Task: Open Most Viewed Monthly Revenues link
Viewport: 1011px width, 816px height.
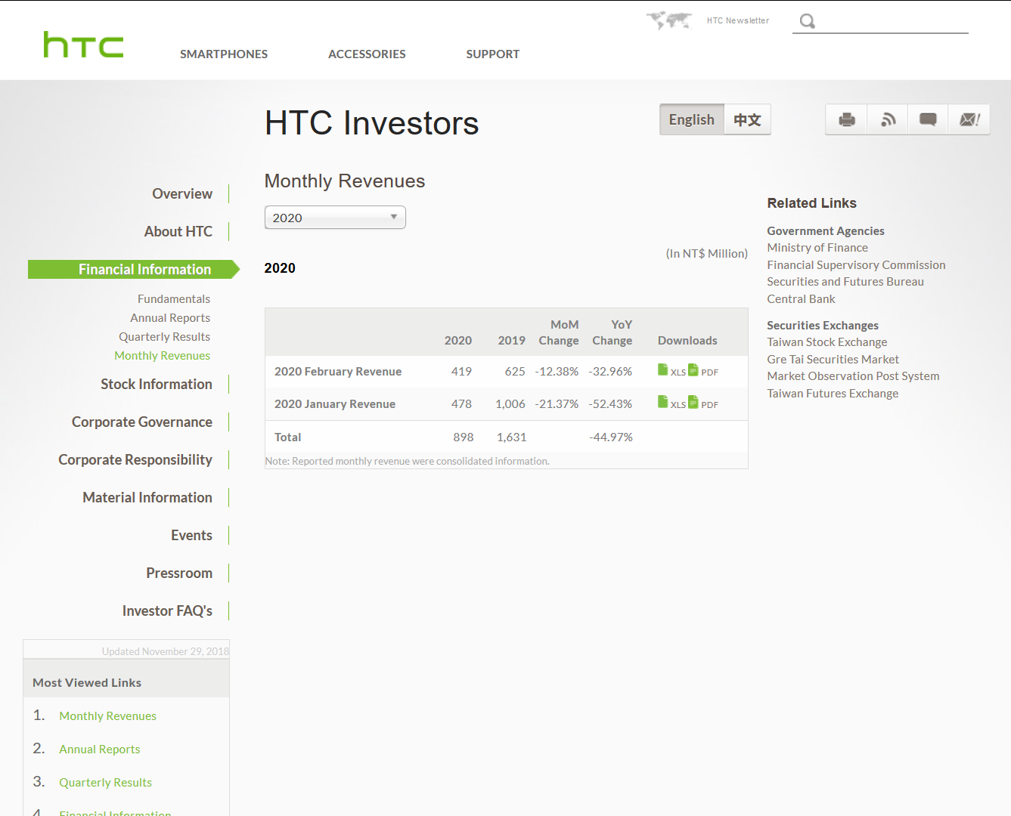Action: (107, 716)
